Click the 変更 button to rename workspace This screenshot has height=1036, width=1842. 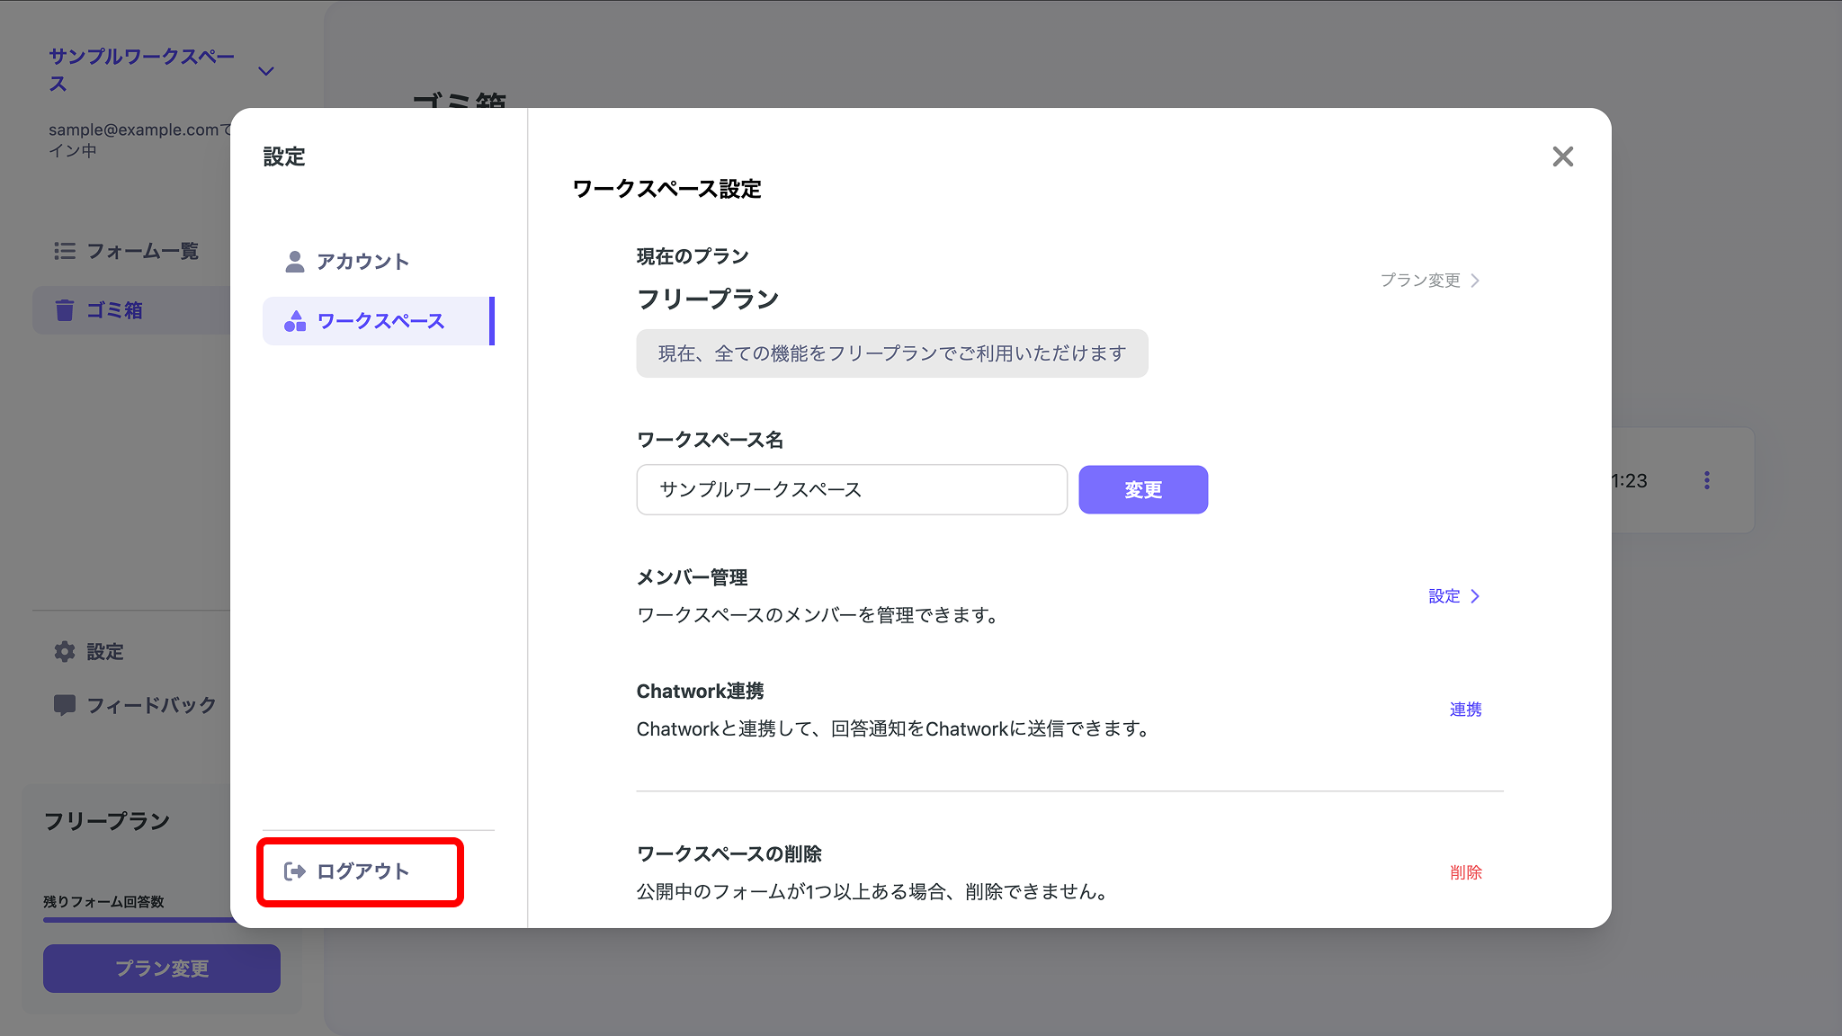click(x=1142, y=489)
